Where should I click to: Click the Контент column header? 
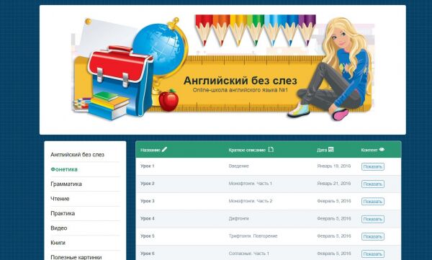(x=369, y=150)
